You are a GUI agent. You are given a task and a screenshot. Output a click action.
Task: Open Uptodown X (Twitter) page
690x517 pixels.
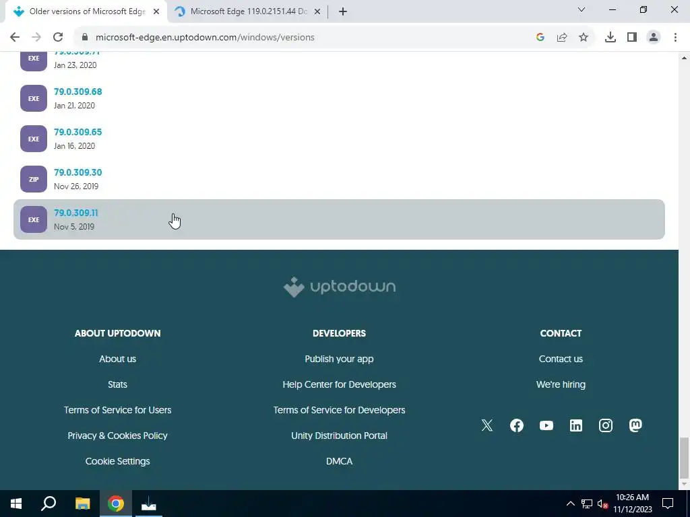tap(487, 425)
